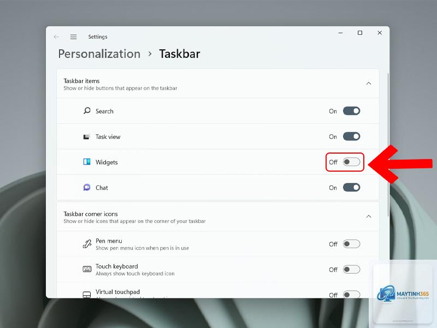Enable the Virtual touchpad toggle
Image resolution: width=437 pixels, height=328 pixels.
[351, 294]
